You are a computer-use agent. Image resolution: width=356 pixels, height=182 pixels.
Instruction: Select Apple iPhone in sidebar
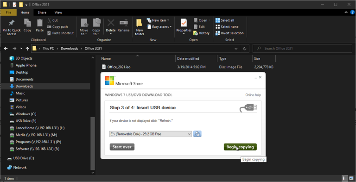point(26,65)
